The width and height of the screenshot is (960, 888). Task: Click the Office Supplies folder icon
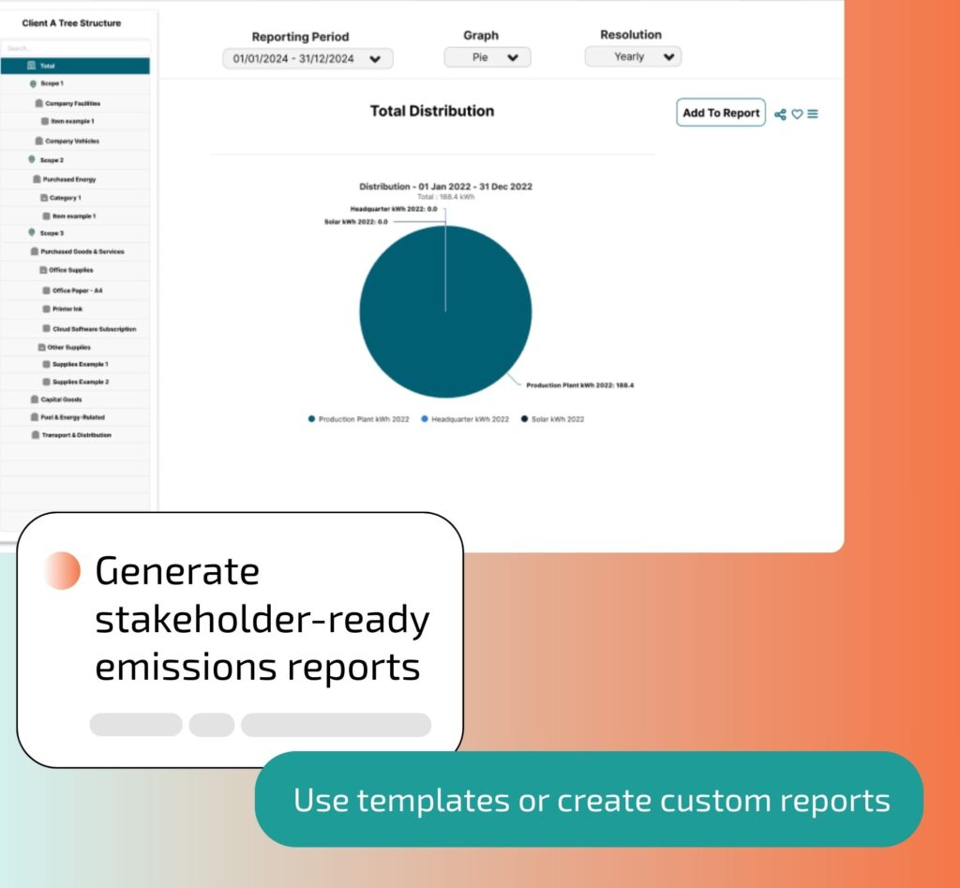click(42, 270)
